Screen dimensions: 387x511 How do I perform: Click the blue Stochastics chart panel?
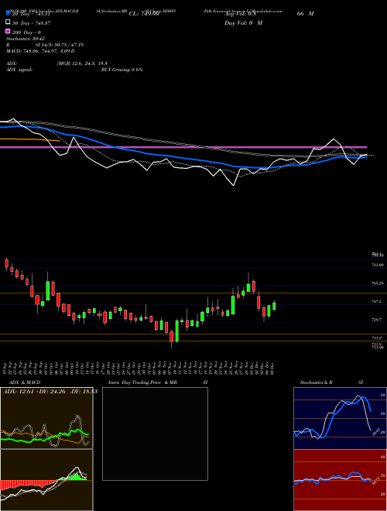click(340, 418)
